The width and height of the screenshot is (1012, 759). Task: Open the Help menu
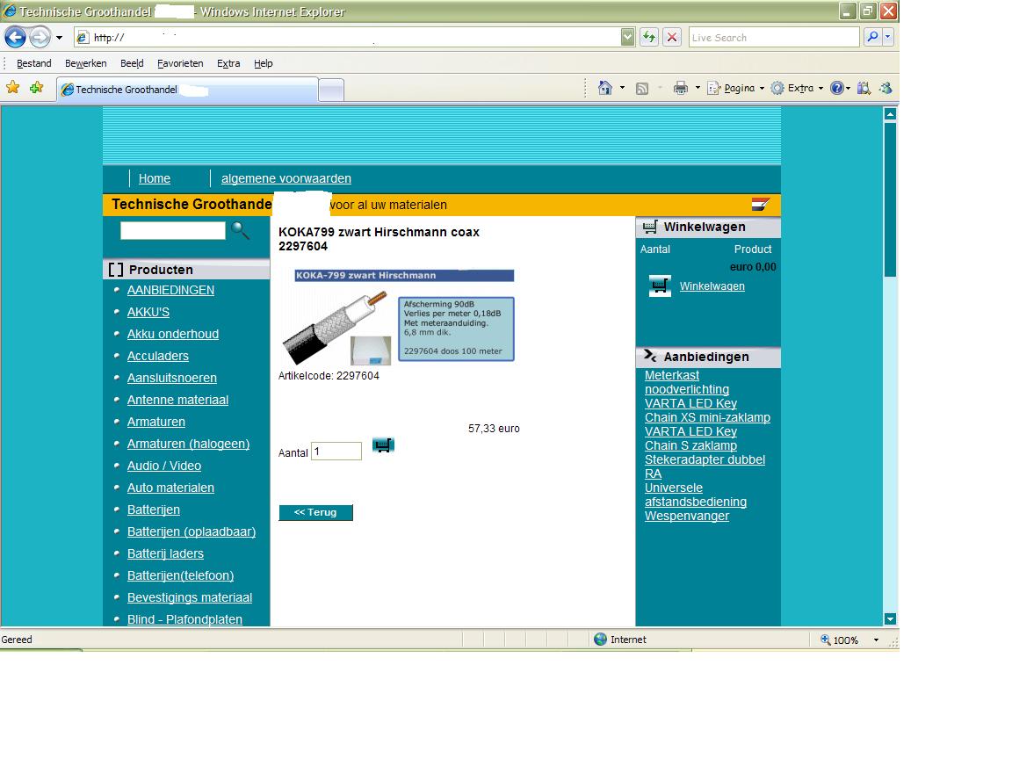tap(264, 63)
